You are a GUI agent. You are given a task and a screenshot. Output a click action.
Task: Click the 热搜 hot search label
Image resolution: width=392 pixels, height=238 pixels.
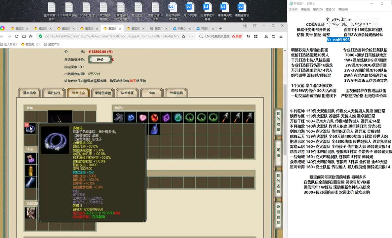click(x=237, y=36)
